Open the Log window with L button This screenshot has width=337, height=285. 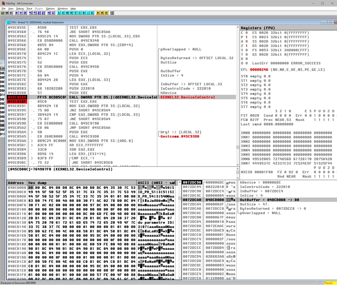point(59,13)
